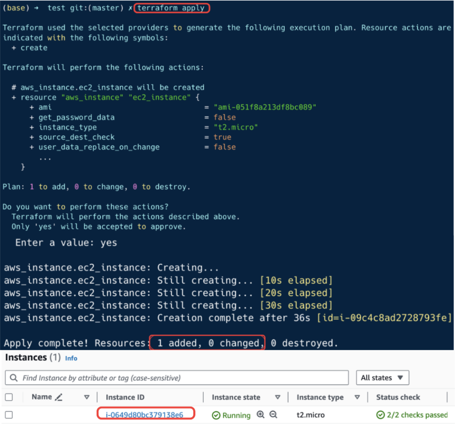Click the "t2.micro" value in terminal
Screen dimensions: 455x424
(235, 127)
